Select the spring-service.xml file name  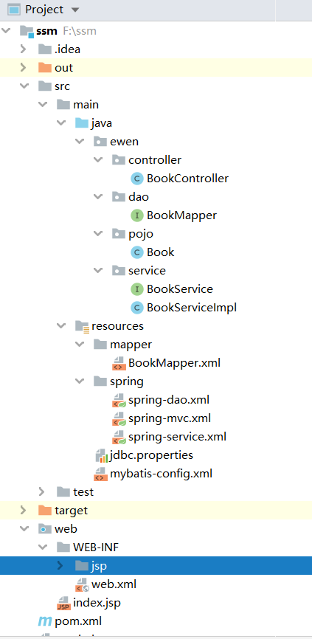177,437
